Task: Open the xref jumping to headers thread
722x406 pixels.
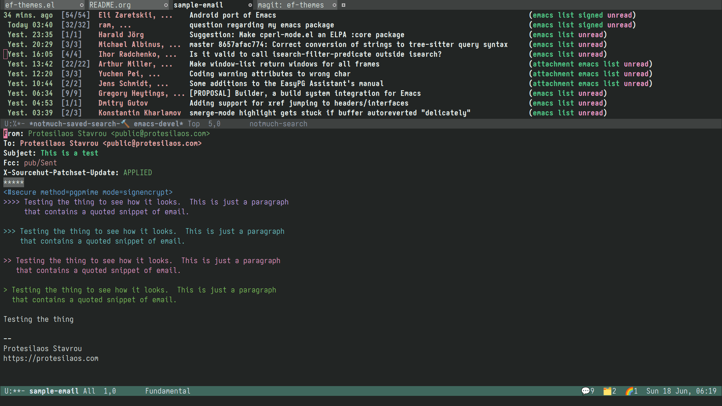Action: pyautogui.click(x=299, y=103)
